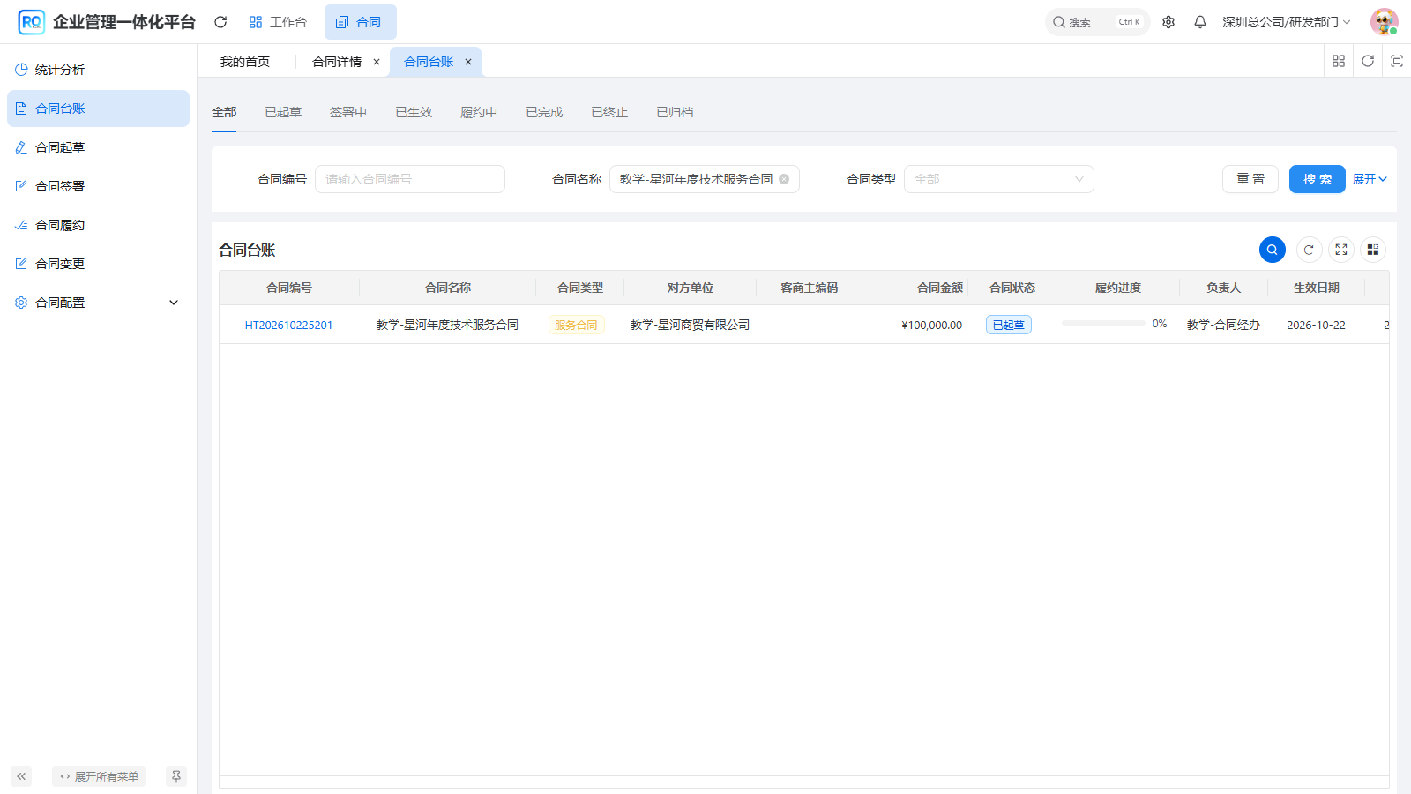Click the user avatar in the header
This screenshot has width=1411, height=794.
pyautogui.click(x=1384, y=22)
